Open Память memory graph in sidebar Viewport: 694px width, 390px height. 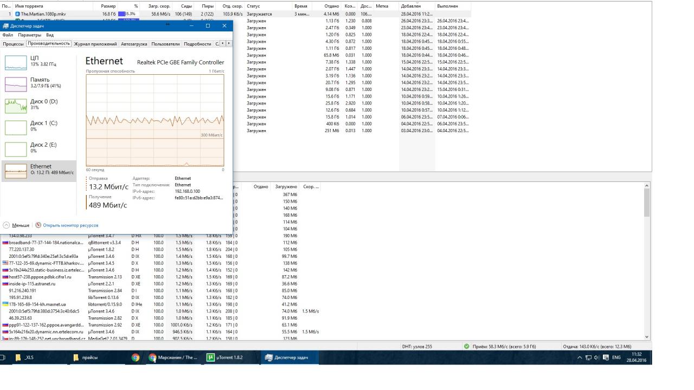click(16, 84)
